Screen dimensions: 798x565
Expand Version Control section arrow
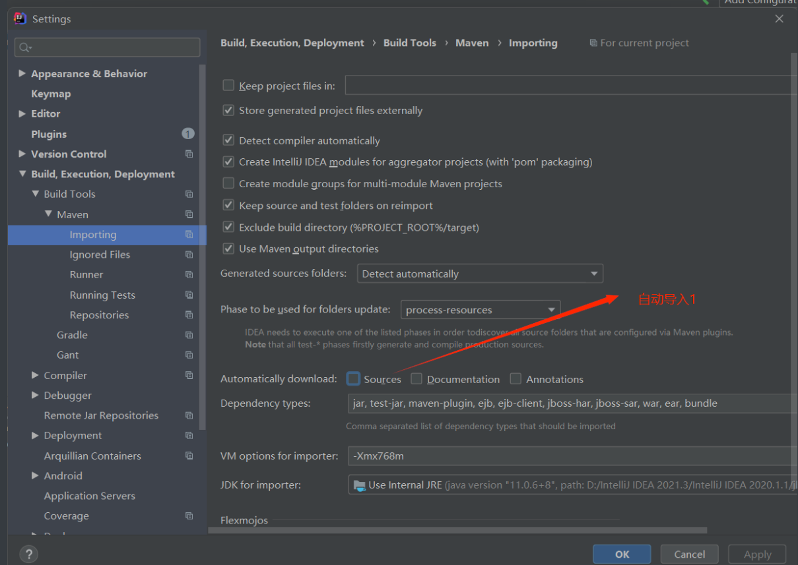click(22, 154)
